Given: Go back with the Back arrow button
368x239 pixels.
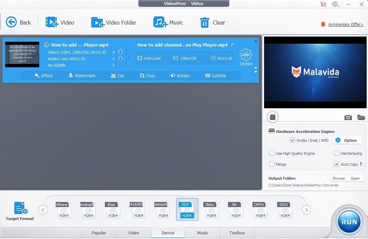Looking at the screenshot, I should tap(18, 22).
